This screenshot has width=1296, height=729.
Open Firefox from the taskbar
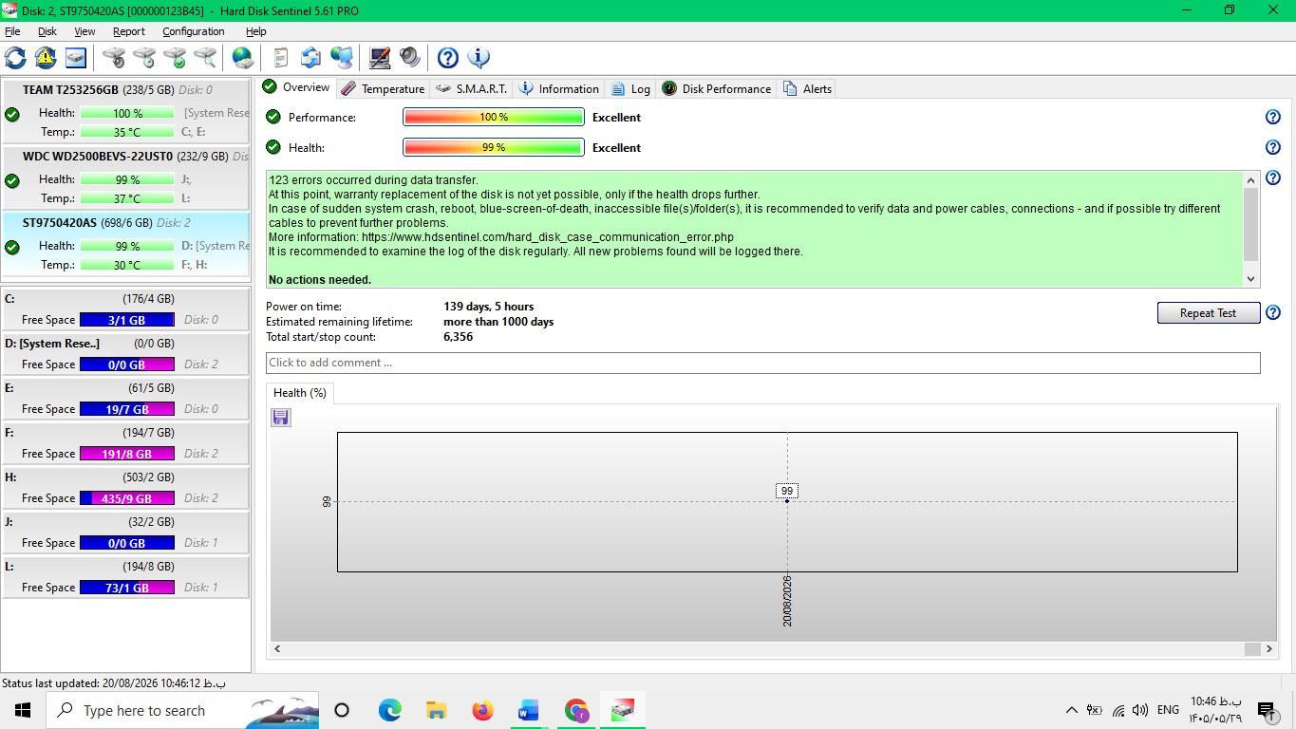[x=482, y=710]
